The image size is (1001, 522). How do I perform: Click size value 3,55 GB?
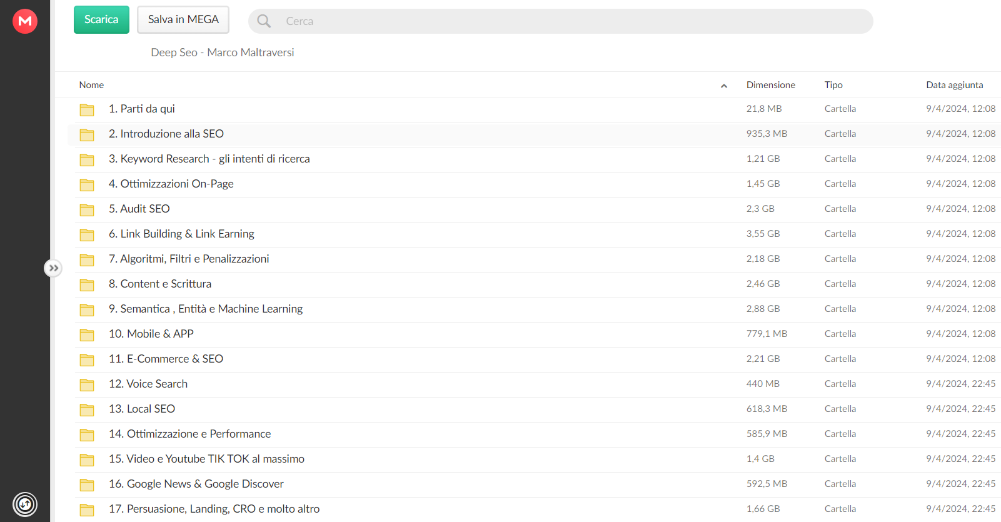pos(763,234)
